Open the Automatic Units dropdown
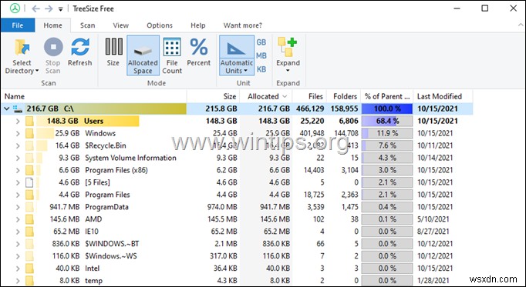Viewport: 526px width, 287px height. 245,71
